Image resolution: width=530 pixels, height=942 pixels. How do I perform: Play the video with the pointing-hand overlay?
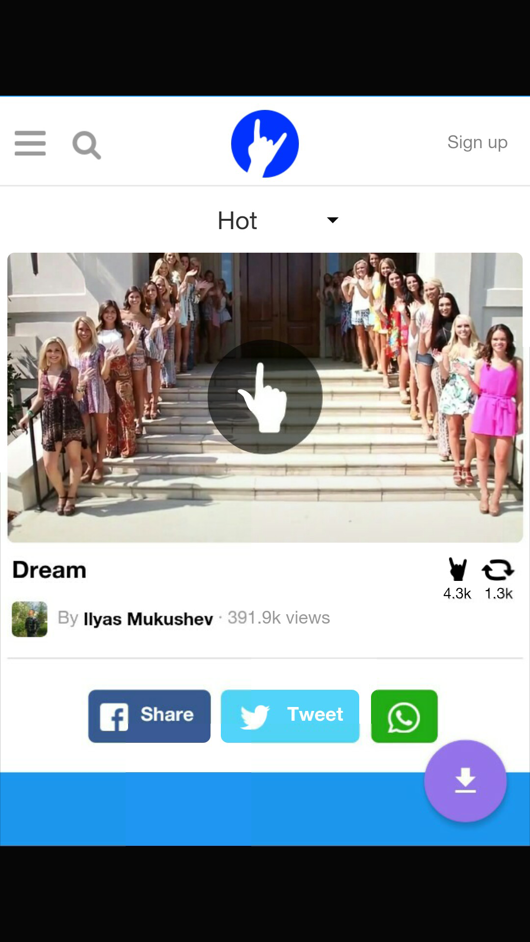(265, 397)
